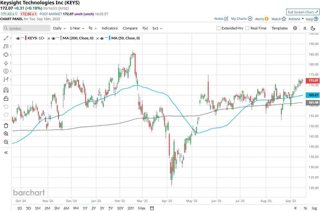Enable the Extended Hrs checkbox
Image resolution: width=320 pixels, height=211 pixels.
pos(219,28)
